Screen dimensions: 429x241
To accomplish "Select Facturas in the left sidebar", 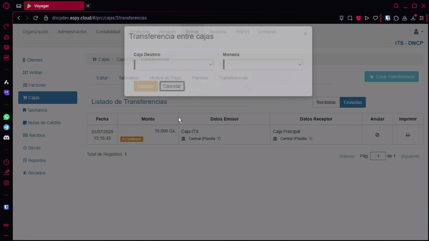I will pos(36,85).
